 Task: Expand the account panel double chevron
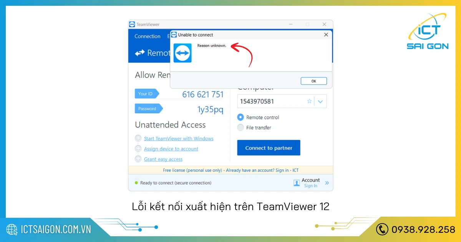click(327, 183)
